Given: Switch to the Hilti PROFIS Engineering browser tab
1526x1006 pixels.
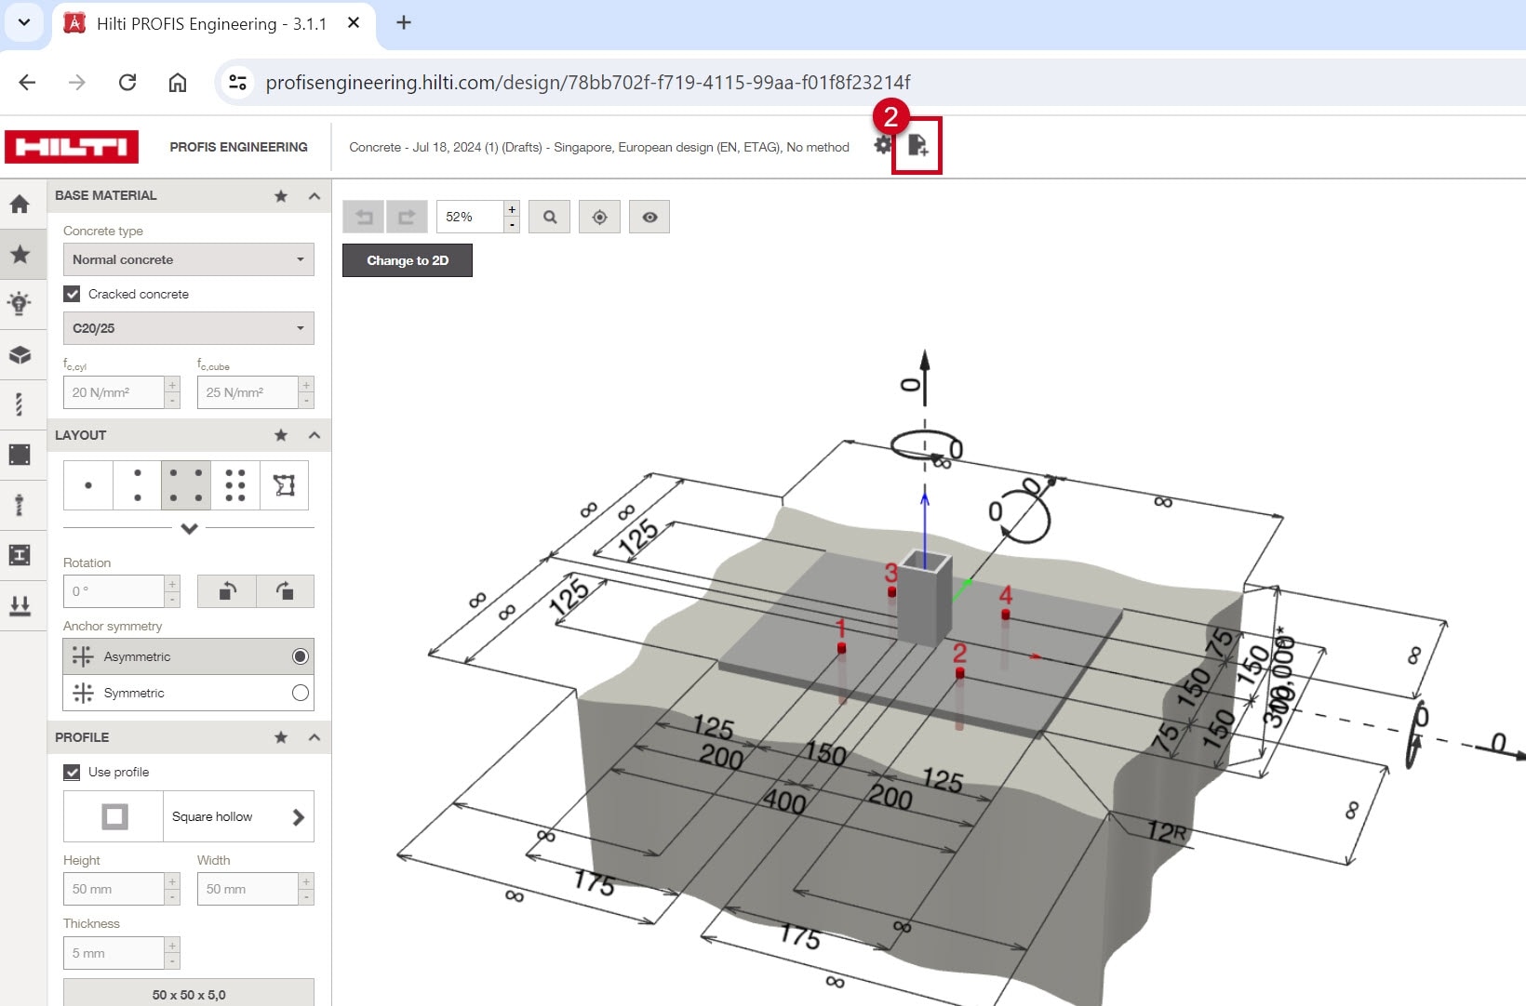Looking at the screenshot, I should (211, 24).
